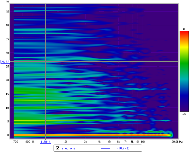
Task: Click the 1k frequency axis label
Action: (x=33, y=142)
